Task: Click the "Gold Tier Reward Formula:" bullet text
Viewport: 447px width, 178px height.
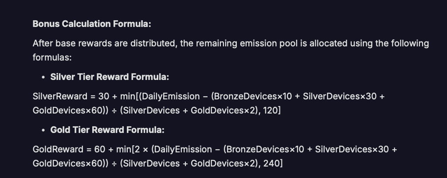Action: click(x=107, y=130)
